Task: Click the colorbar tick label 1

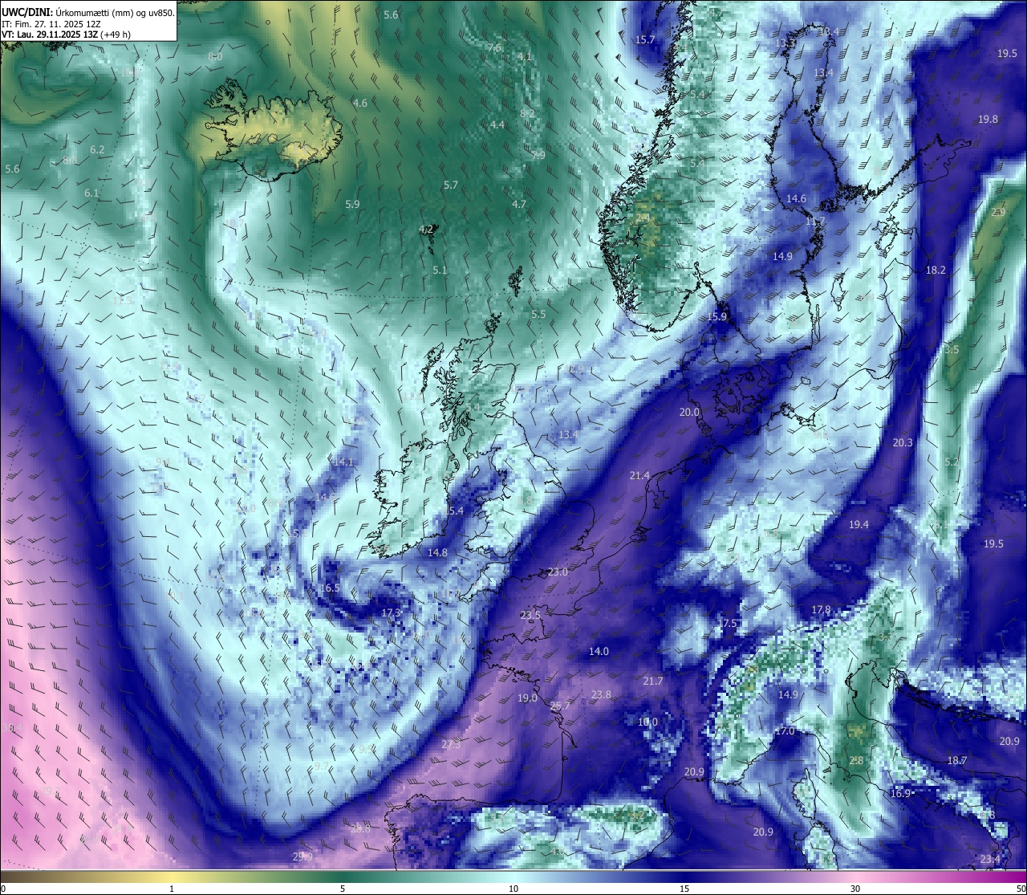Action: (x=172, y=889)
